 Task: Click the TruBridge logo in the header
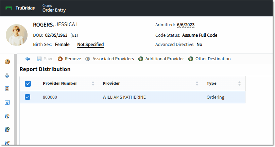click(20, 8)
